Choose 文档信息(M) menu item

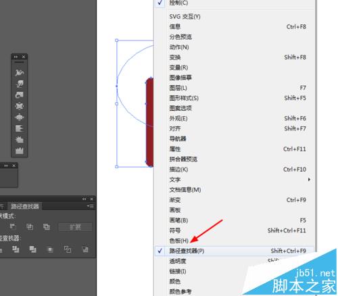point(235,190)
